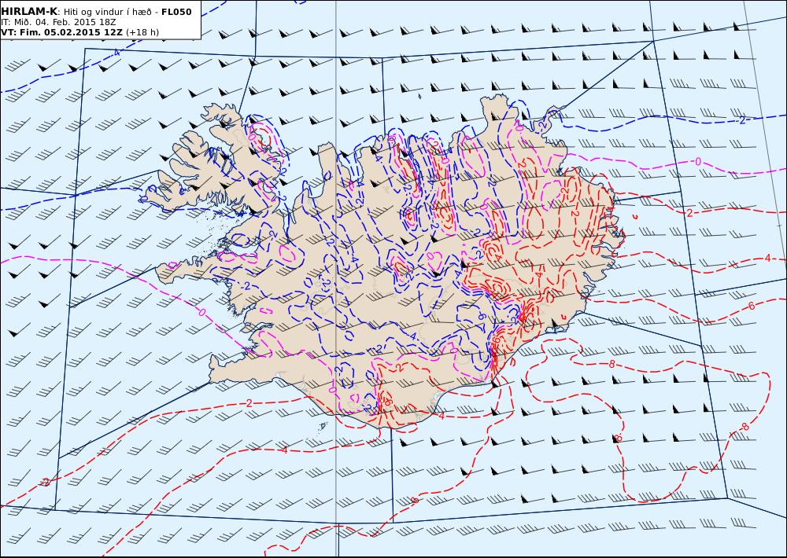The width and height of the screenshot is (787, 558).
Task: Click blue -2 contour label over sea northeast of Iceland
Action: pyautogui.click(x=742, y=119)
